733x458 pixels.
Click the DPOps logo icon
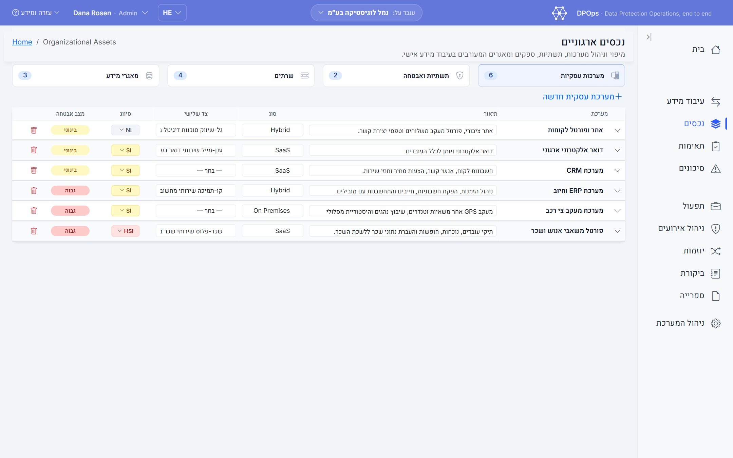coord(559,13)
